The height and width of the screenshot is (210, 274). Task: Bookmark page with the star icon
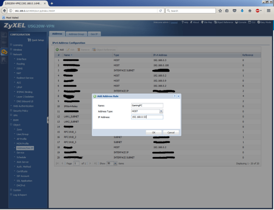coord(220,10)
